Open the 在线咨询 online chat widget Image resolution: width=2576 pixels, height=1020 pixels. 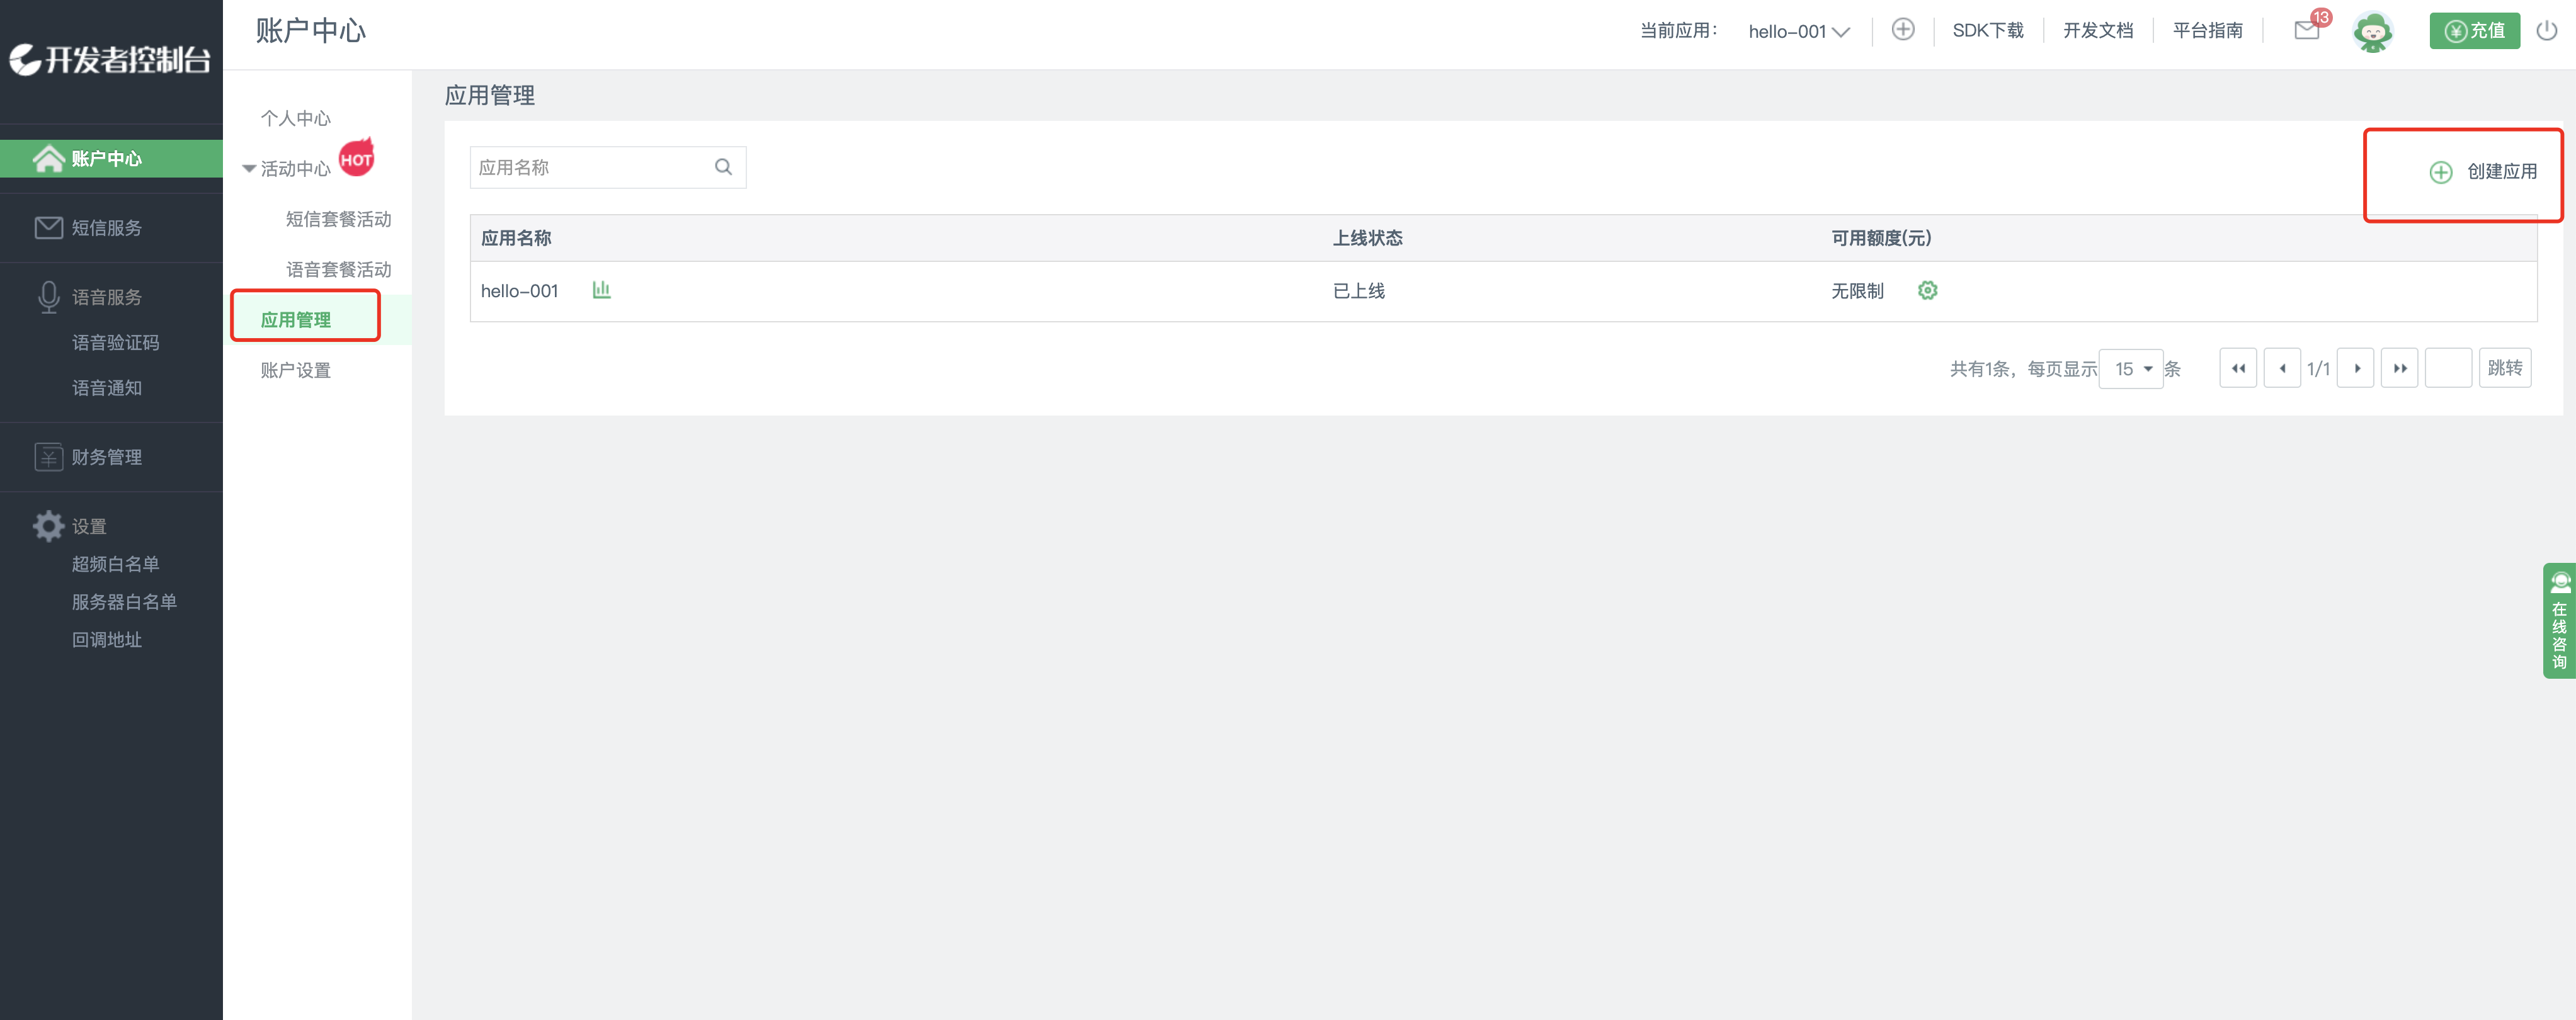click(2559, 620)
